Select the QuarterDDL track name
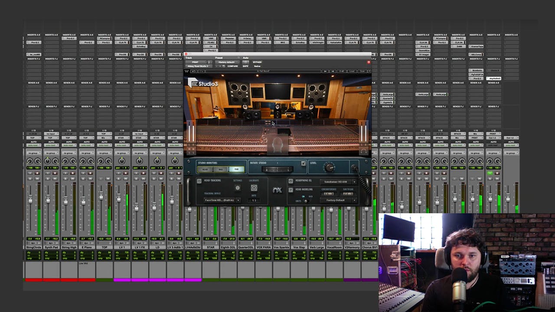Image resolution: width=555 pixels, height=312 pixels. pos(246,247)
